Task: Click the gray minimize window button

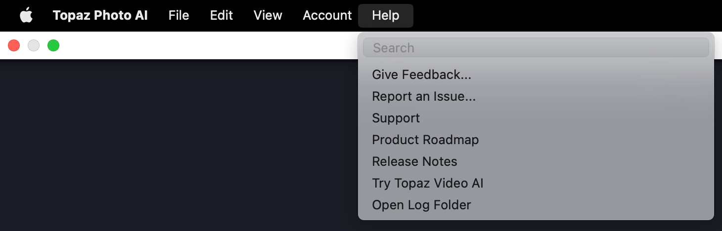Action: tap(34, 45)
